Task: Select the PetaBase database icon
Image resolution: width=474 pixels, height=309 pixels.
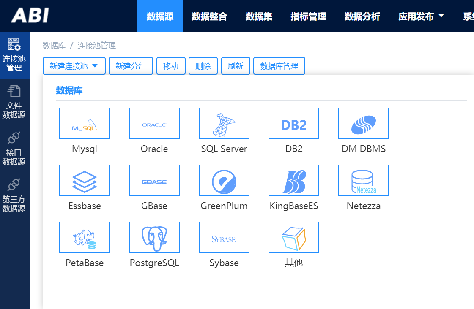Action: 85,238
